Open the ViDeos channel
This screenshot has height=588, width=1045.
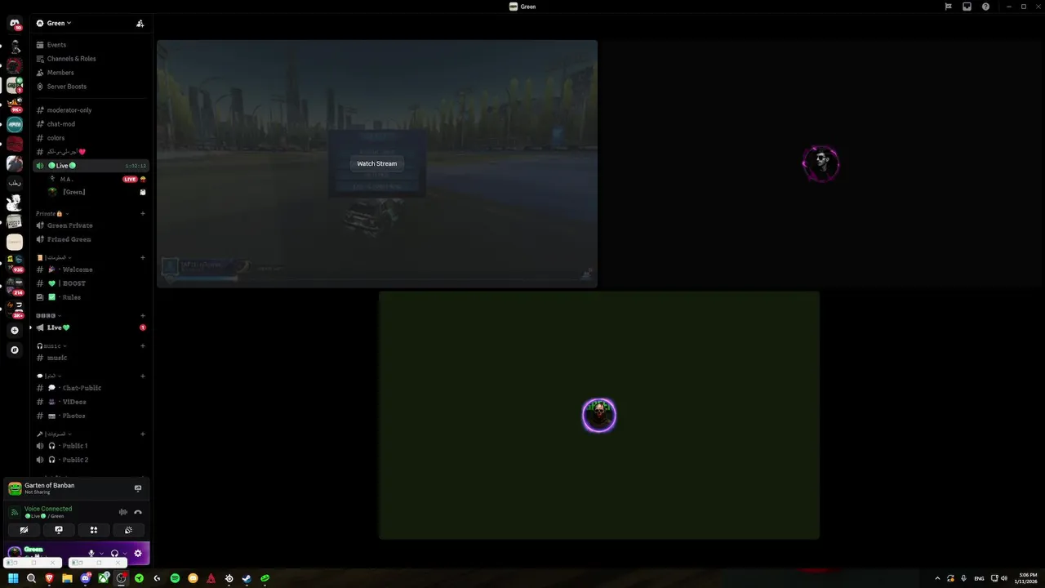coord(91,402)
